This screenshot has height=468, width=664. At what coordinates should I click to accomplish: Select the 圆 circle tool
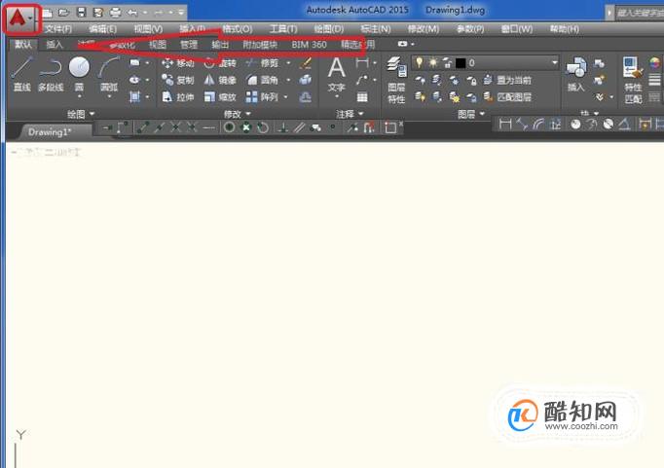coord(79,75)
